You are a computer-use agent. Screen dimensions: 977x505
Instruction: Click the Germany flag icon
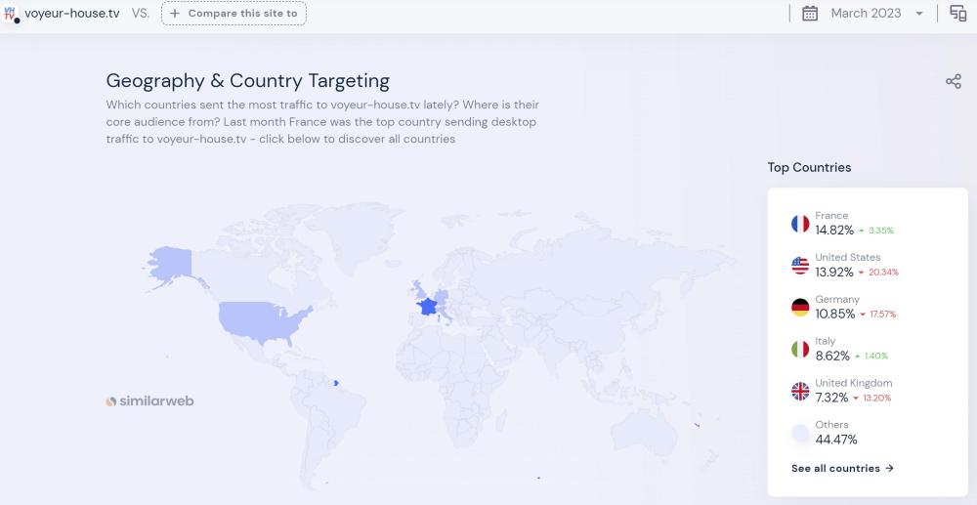pyautogui.click(x=800, y=308)
